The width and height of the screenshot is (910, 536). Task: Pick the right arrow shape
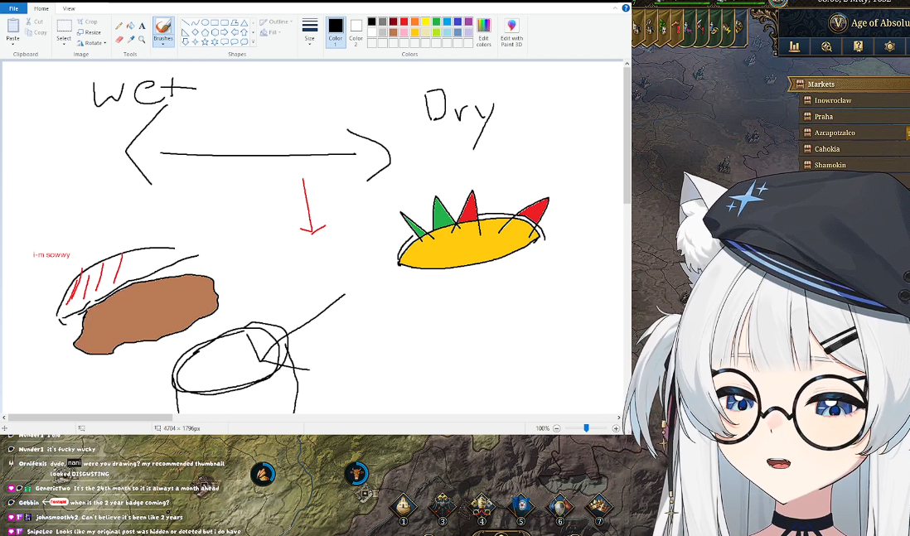point(225,32)
